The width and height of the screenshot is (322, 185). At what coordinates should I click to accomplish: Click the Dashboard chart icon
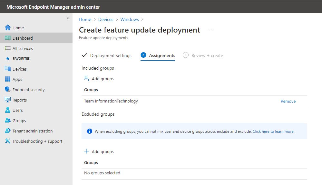[x=8, y=38]
